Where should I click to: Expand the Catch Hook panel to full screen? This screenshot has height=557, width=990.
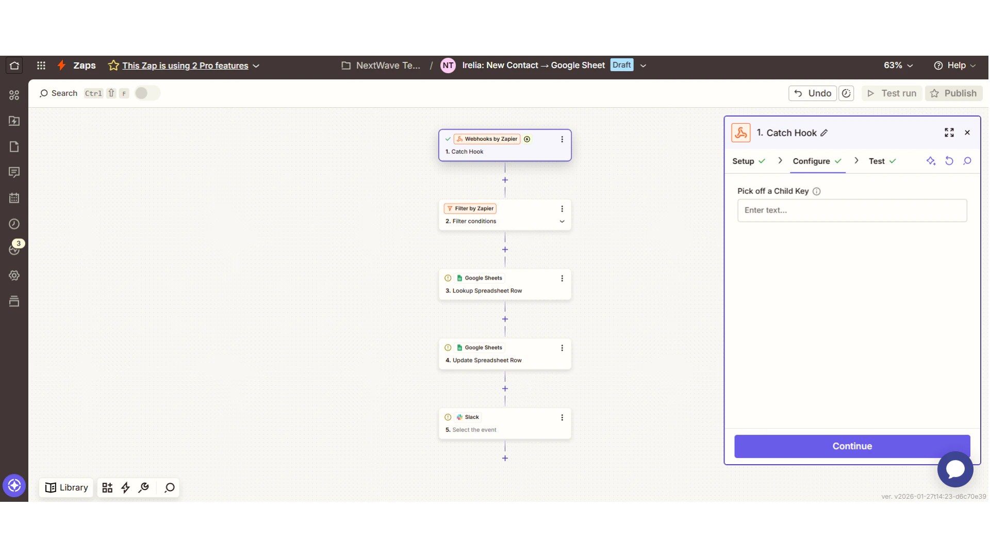click(949, 133)
